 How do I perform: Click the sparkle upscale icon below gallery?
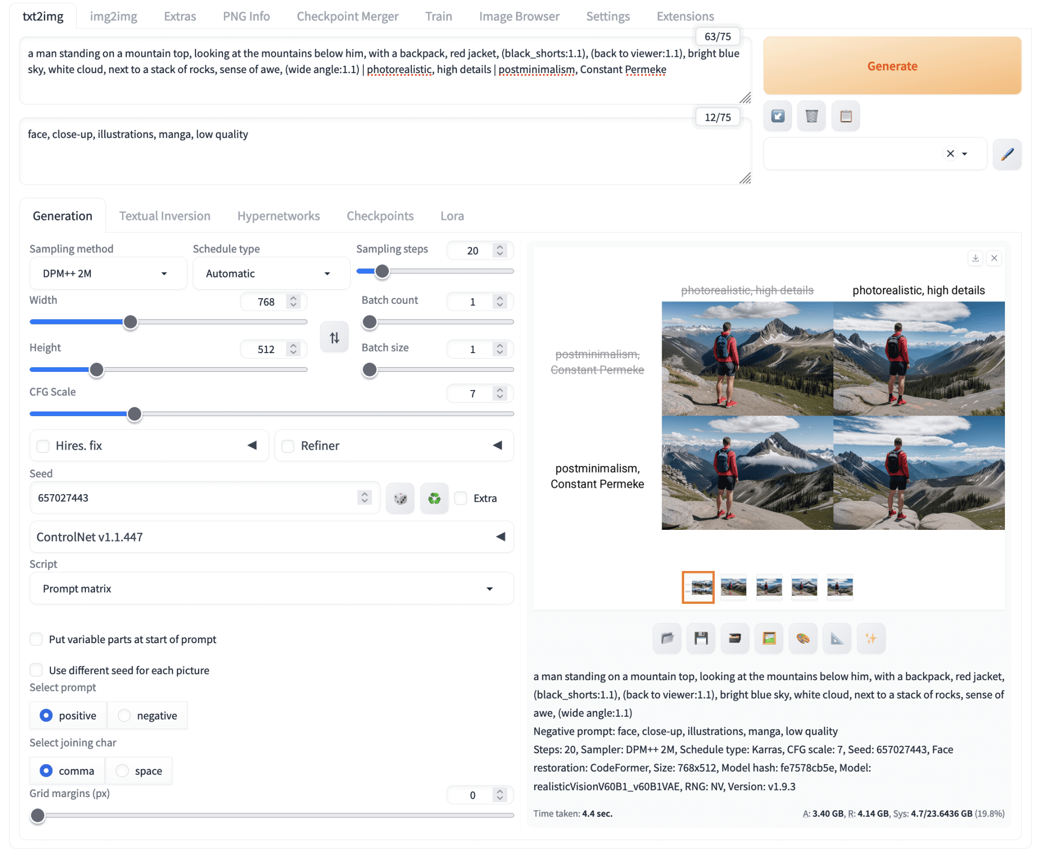(871, 638)
